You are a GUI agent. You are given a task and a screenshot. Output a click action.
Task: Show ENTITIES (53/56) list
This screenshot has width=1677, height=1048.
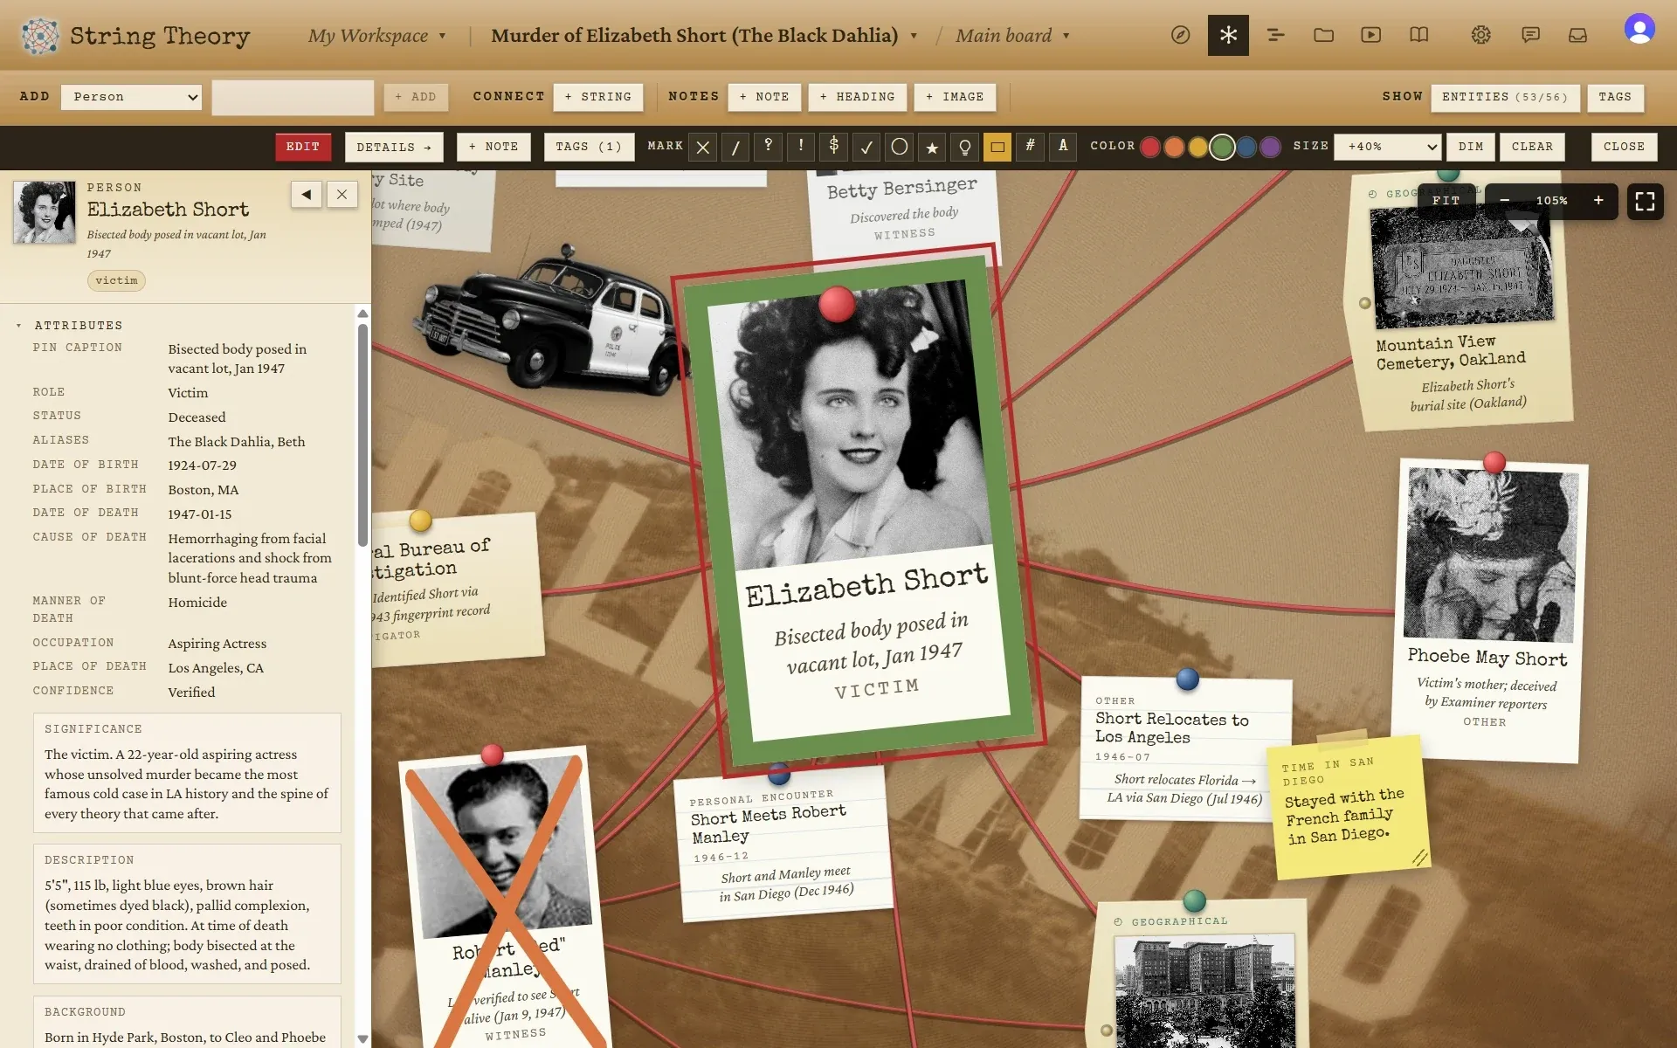click(x=1505, y=97)
